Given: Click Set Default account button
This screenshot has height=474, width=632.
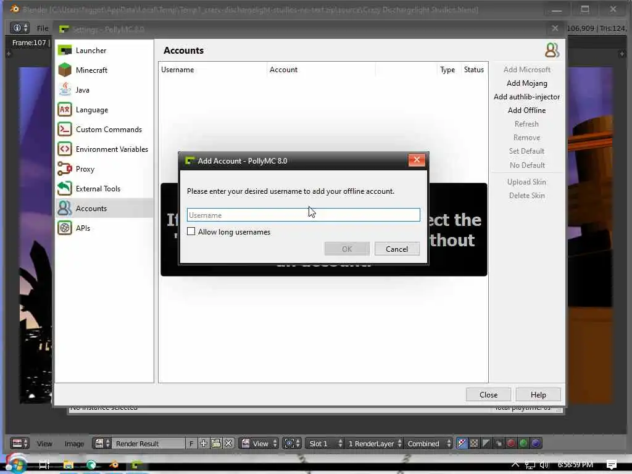Looking at the screenshot, I should (527, 151).
